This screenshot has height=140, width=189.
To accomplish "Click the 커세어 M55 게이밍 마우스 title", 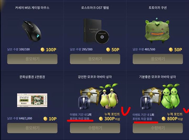I will coord(32,8).
